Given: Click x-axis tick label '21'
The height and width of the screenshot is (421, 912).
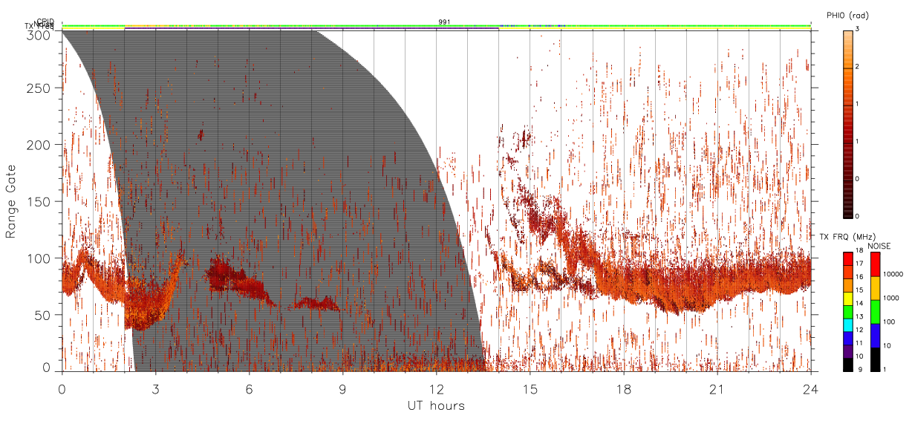Looking at the screenshot, I should coord(717,389).
